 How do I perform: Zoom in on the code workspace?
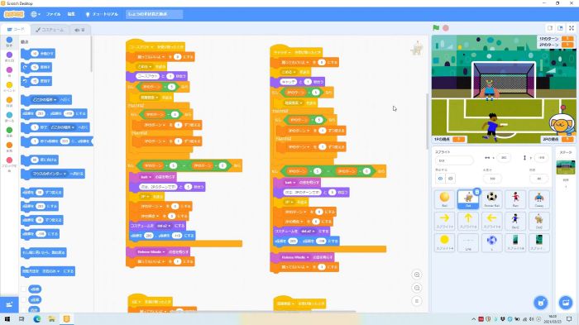tap(417, 275)
